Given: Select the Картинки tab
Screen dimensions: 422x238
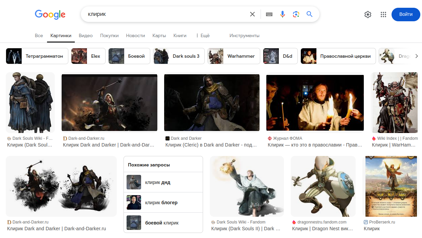Looking at the screenshot, I should [61, 35].
